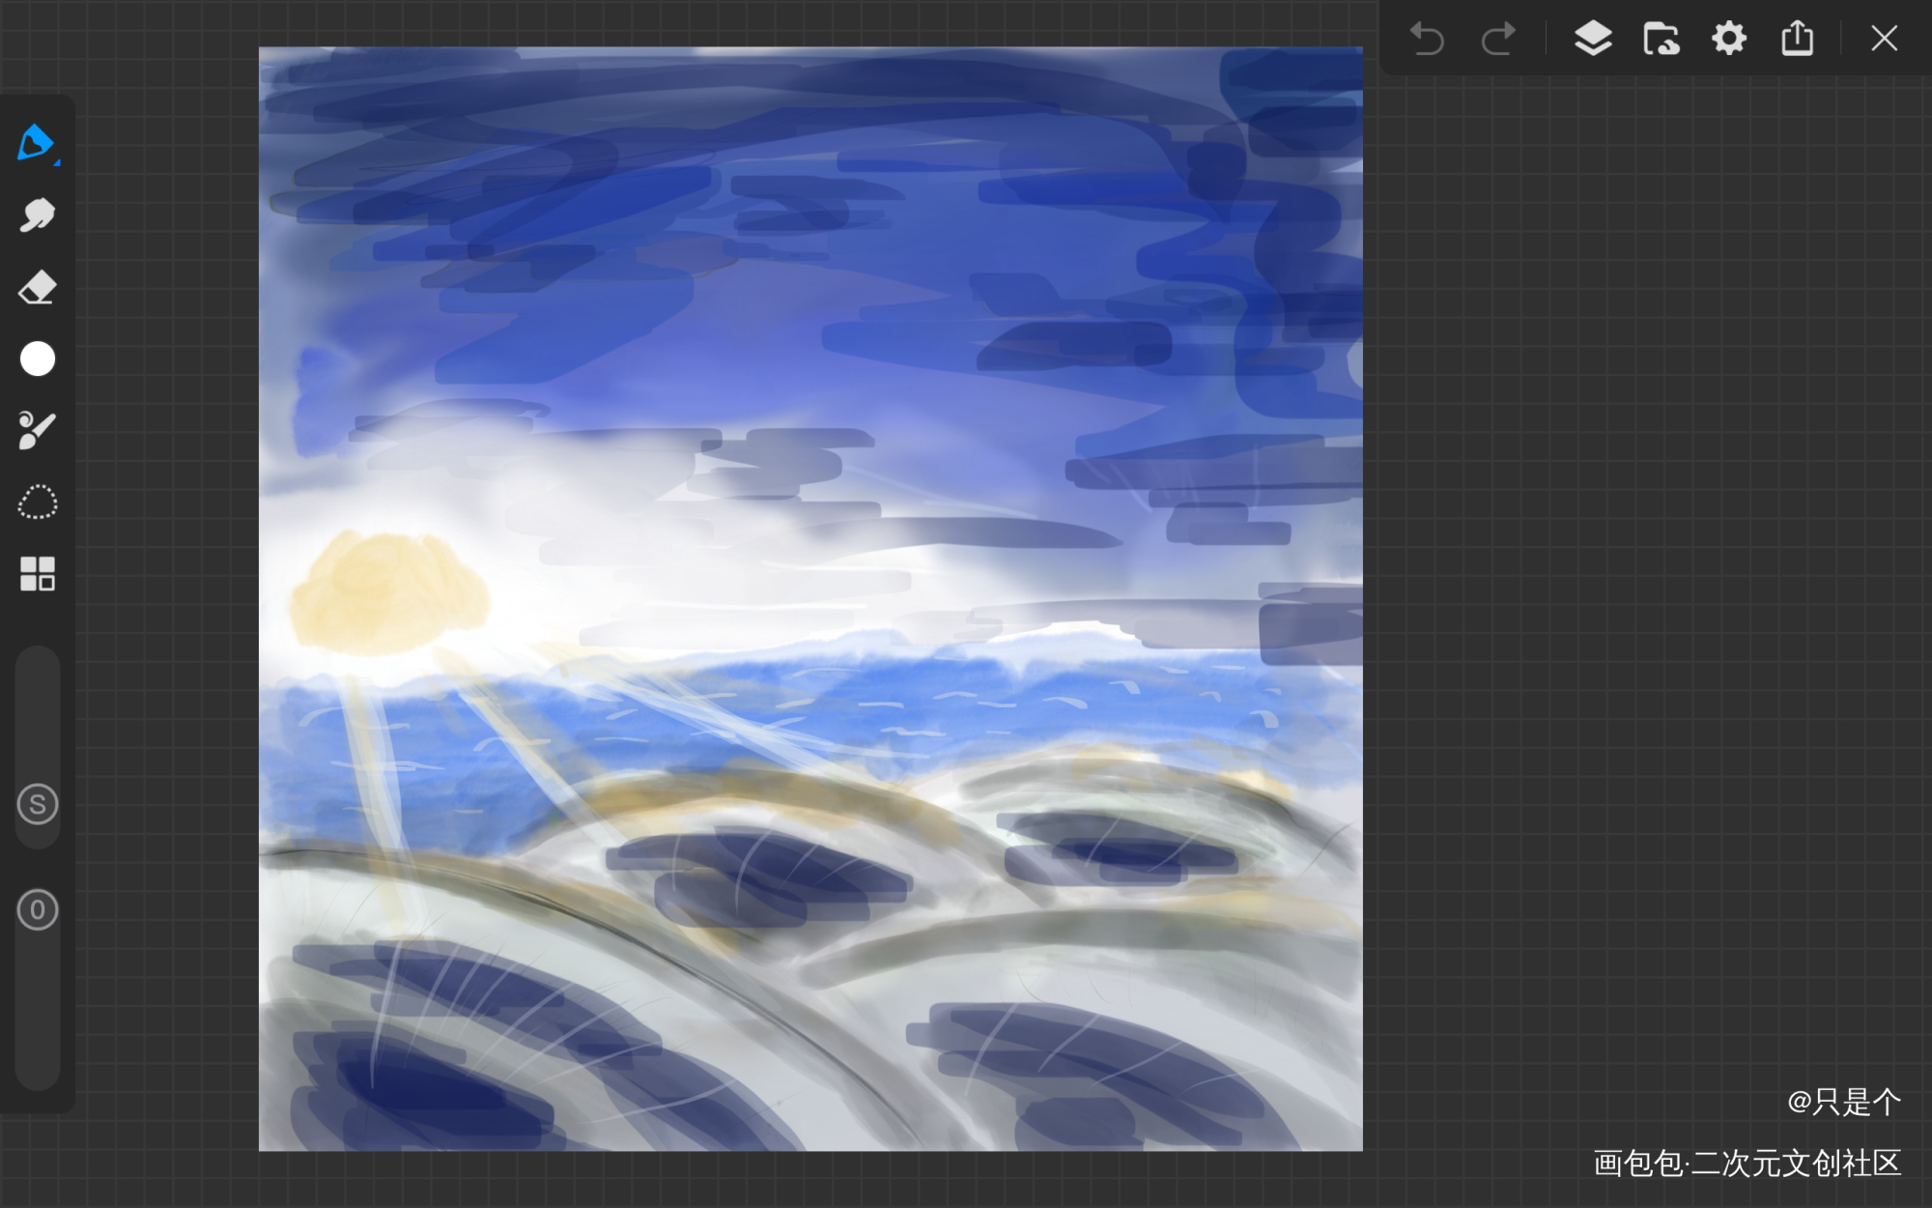Screen dimensions: 1932x1208
Task: Select the finger smudge tool
Action: click(x=38, y=215)
